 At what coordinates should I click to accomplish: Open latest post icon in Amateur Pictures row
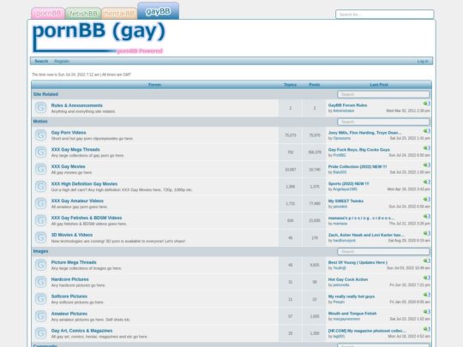point(427,312)
